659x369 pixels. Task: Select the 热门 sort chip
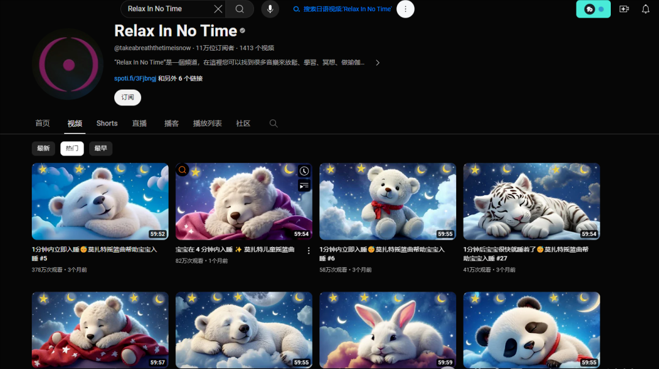pyautogui.click(x=72, y=148)
